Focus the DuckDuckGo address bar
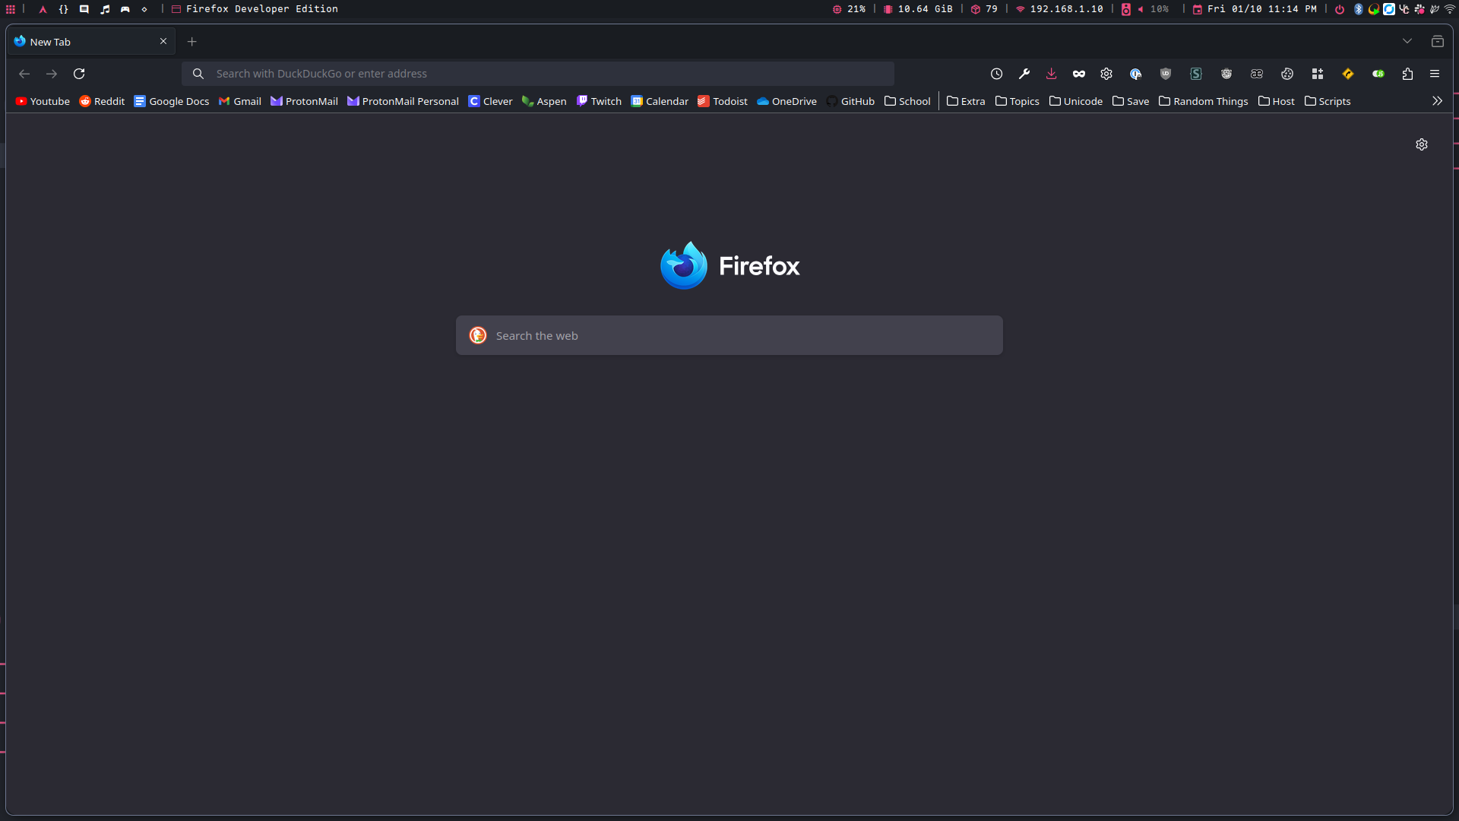 538,74
